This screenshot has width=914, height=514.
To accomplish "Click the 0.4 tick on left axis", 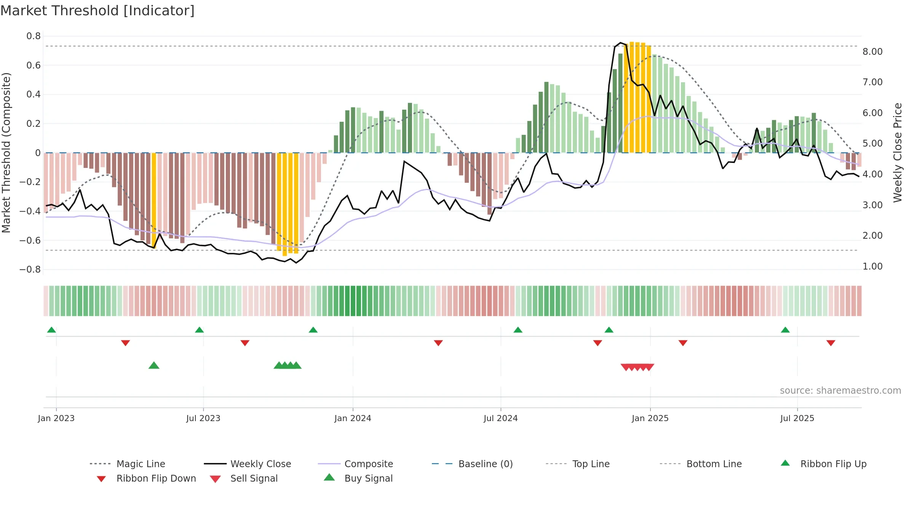I will pyautogui.click(x=34, y=94).
